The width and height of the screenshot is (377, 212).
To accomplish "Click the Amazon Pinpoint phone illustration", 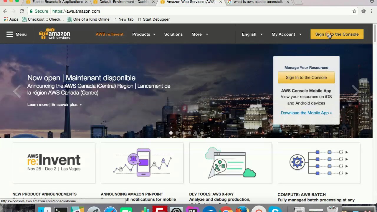I will point(142,163).
